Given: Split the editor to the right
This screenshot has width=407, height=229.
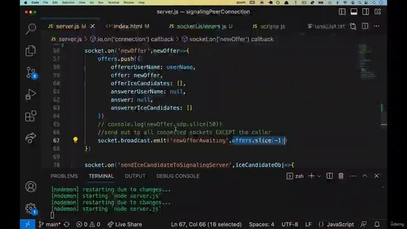Looking at the screenshot, I should [x=365, y=26].
